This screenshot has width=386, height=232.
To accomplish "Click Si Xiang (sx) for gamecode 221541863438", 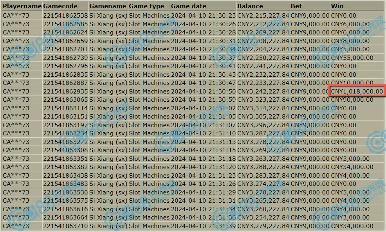I will click(108, 176).
